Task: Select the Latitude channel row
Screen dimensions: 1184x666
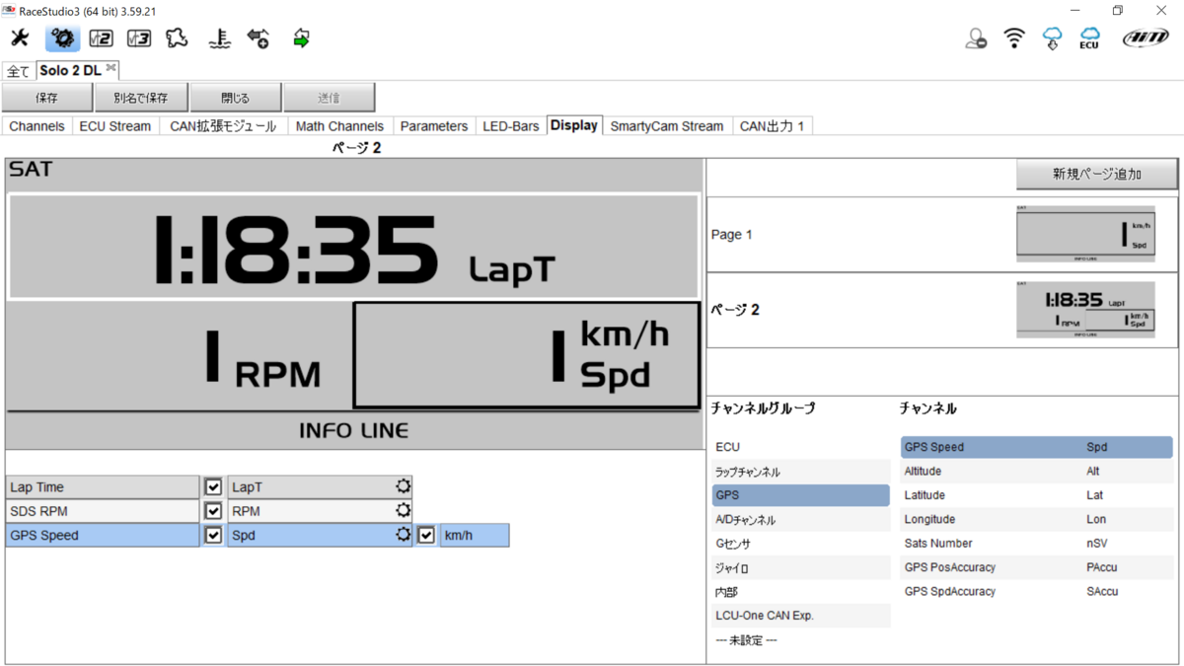Action: pyautogui.click(x=1036, y=495)
